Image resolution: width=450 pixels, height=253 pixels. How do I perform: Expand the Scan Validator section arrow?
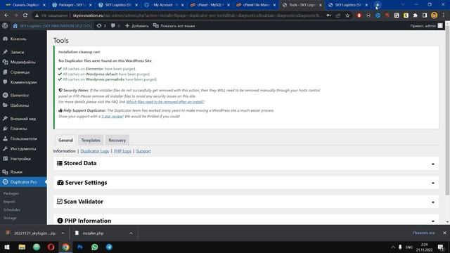coord(433,202)
